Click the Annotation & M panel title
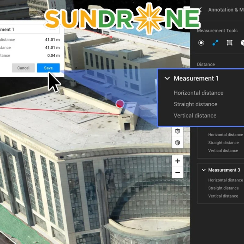This screenshot has height=244, width=244. [226, 10]
